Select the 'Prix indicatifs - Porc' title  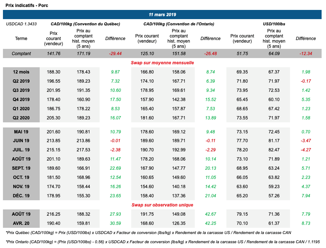coord(26,6)
